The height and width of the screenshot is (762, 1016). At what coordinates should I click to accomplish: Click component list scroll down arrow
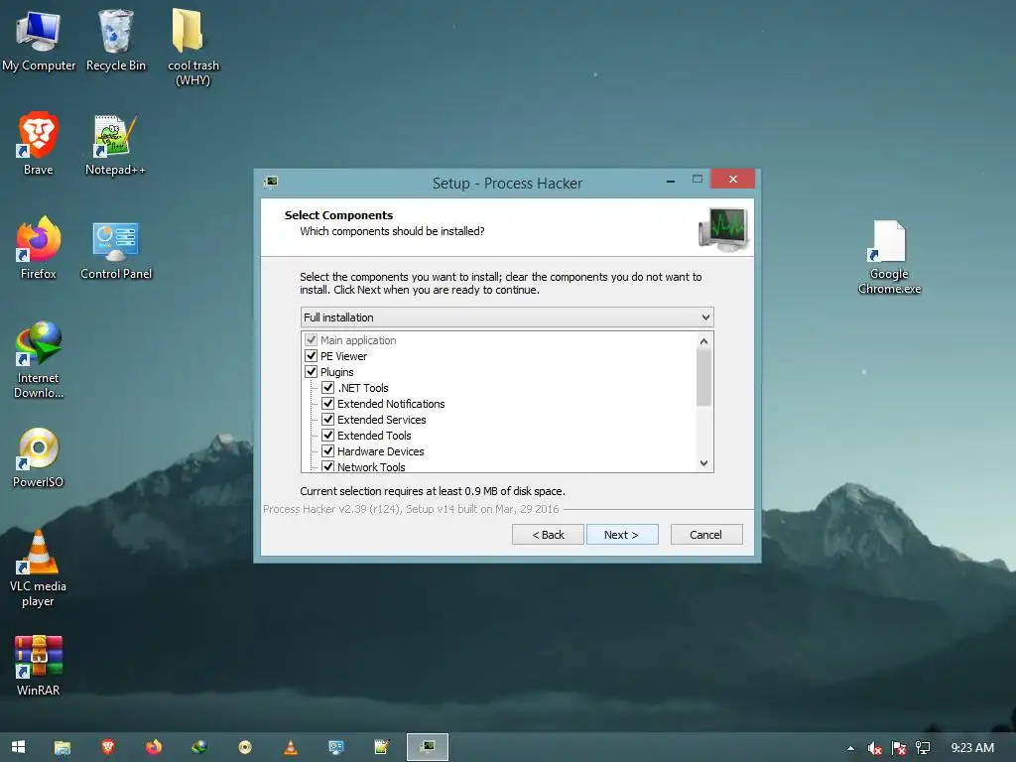tap(703, 463)
